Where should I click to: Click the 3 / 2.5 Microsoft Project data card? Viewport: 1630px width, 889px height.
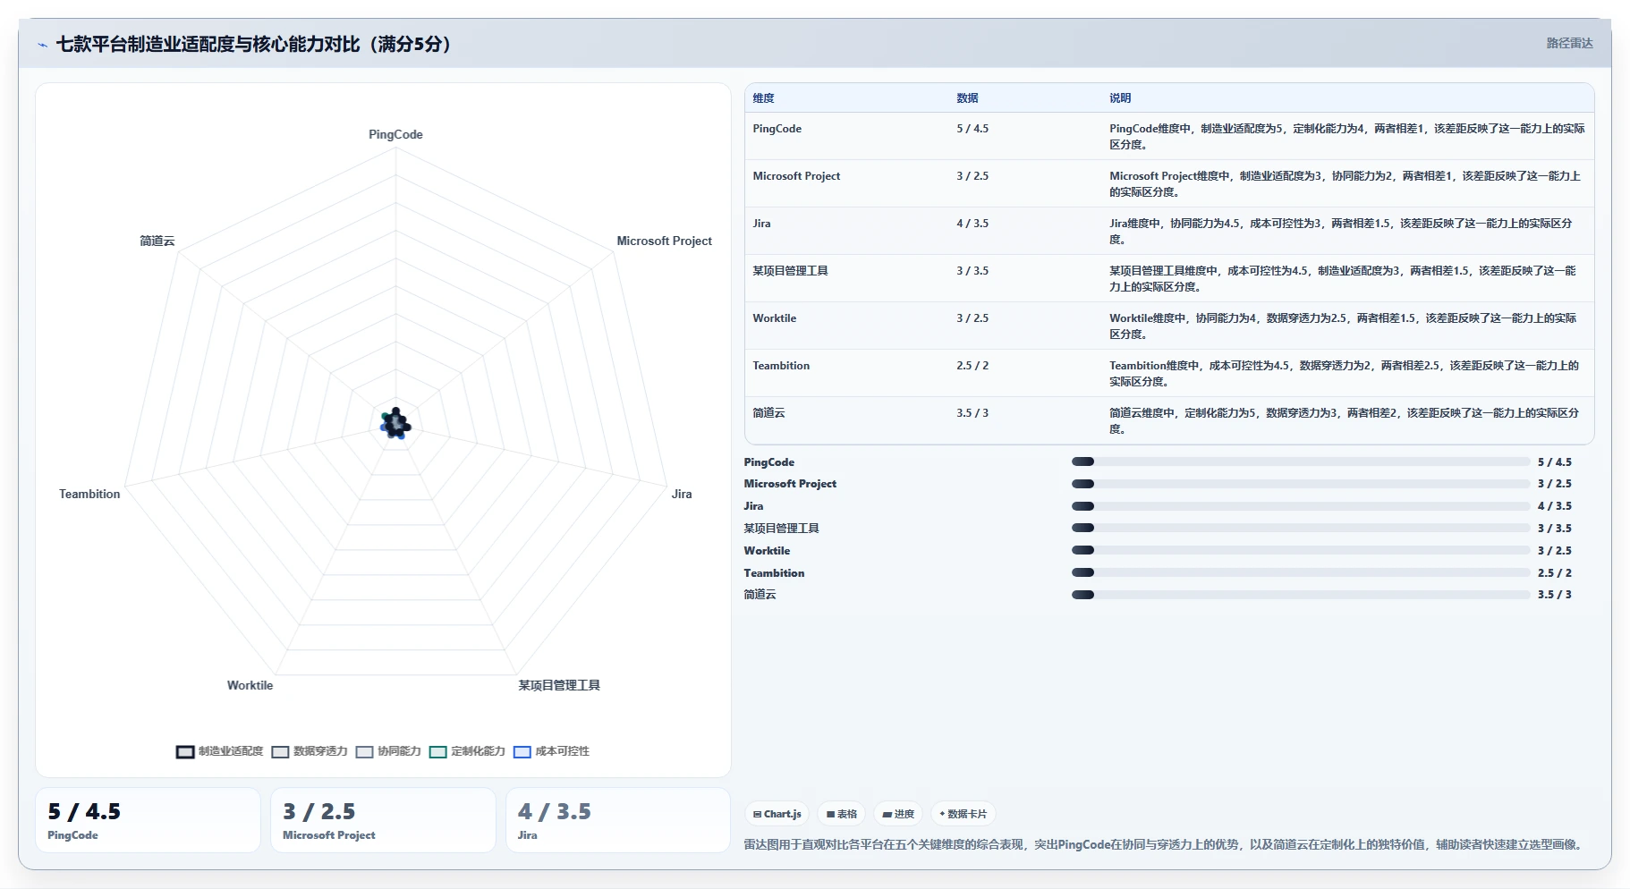pos(383,820)
